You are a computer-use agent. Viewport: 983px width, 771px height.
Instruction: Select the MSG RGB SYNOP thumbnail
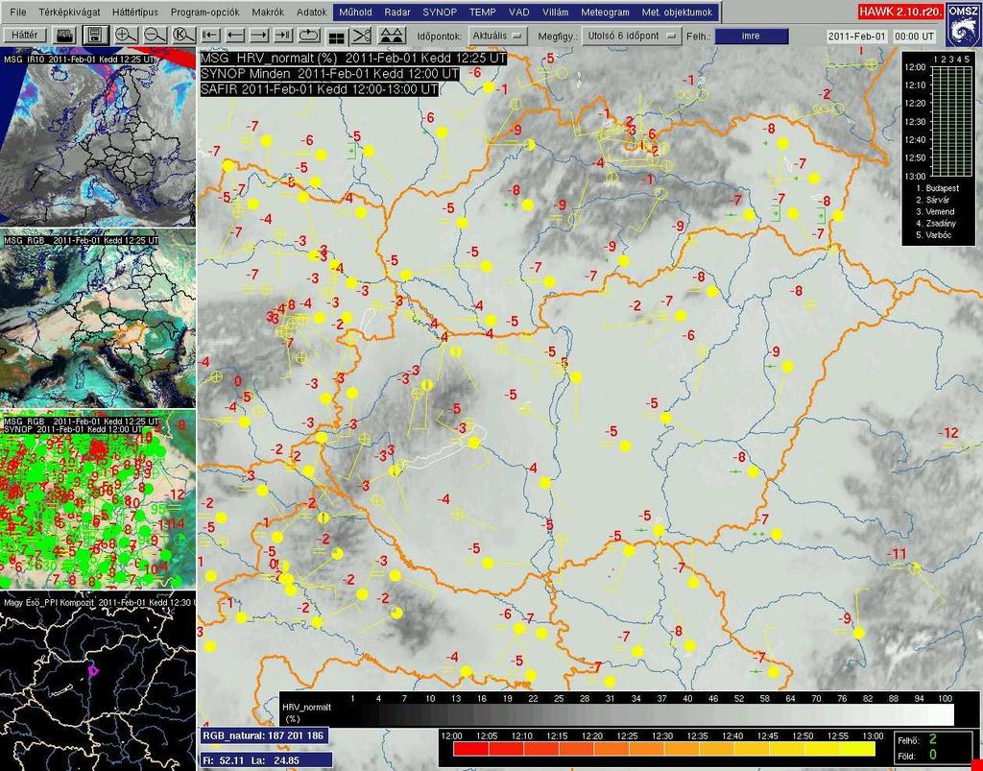point(98,501)
